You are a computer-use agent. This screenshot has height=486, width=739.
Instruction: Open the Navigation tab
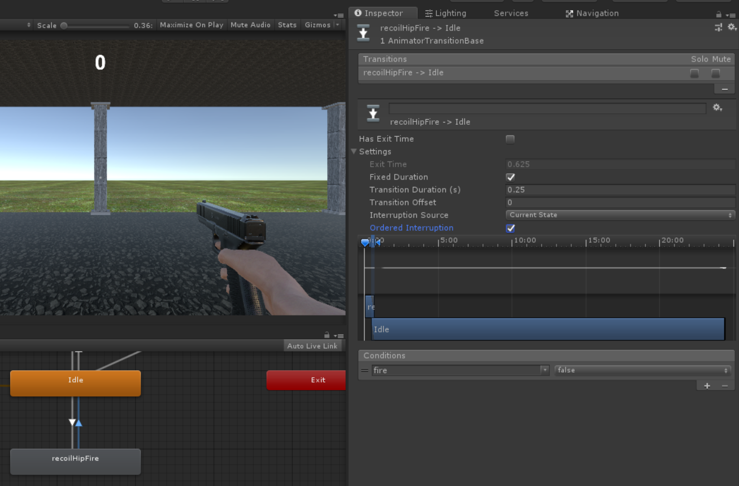592,13
